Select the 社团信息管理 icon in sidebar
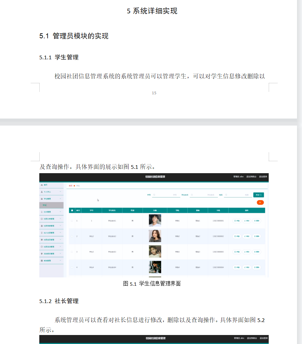 (41, 225)
